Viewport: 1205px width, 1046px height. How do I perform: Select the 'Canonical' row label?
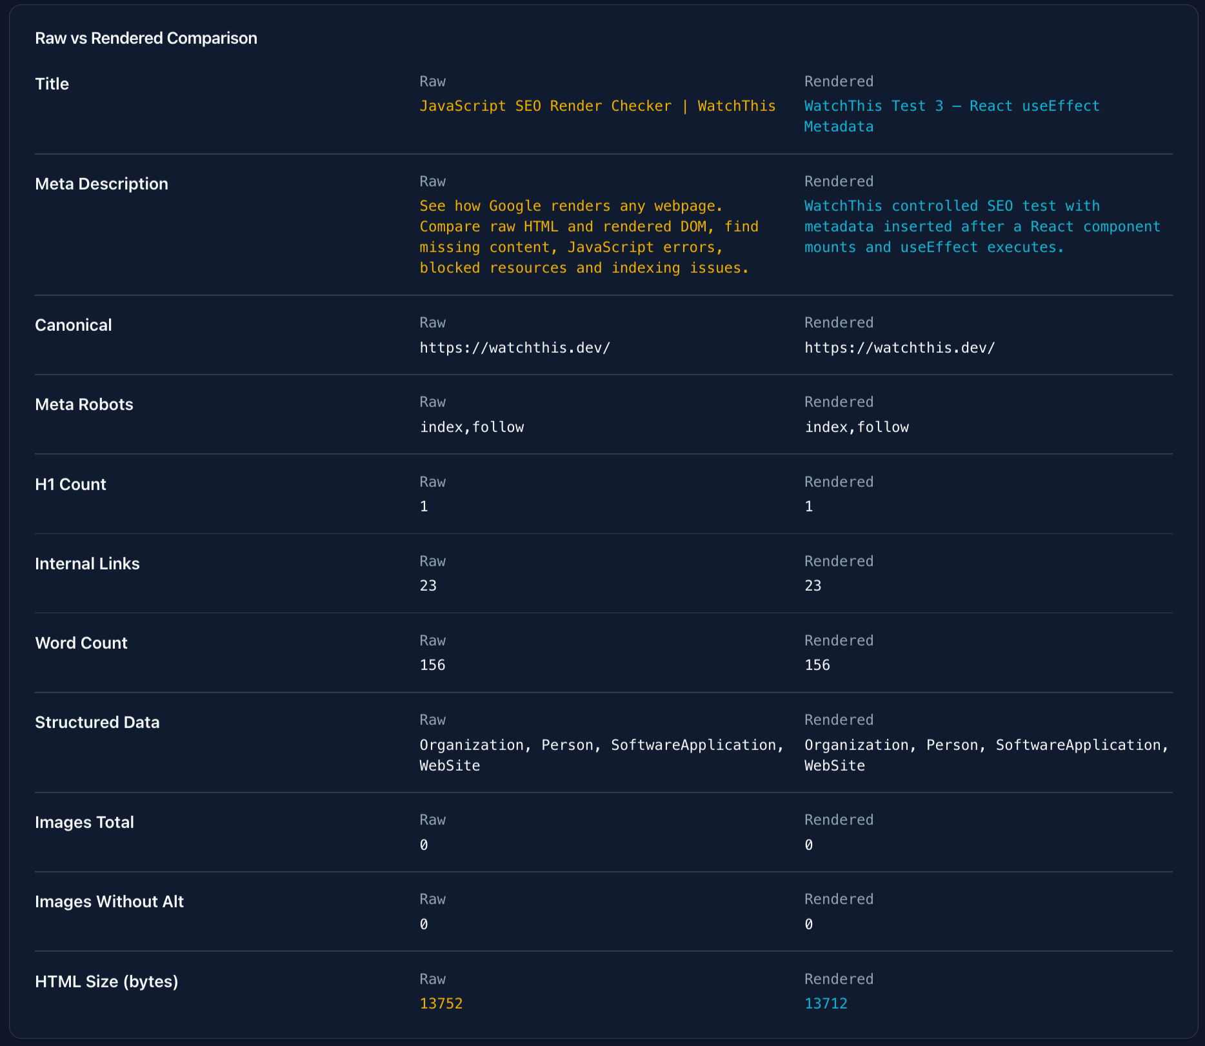tap(73, 325)
